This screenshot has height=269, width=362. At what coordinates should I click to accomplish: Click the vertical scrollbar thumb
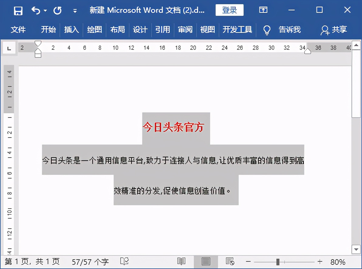pyautogui.click(x=356, y=83)
